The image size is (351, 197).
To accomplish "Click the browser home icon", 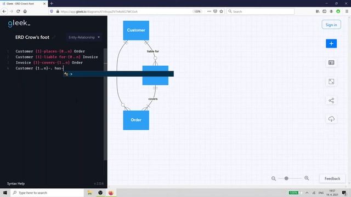I will pyautogui.click(x=25, y=11).
